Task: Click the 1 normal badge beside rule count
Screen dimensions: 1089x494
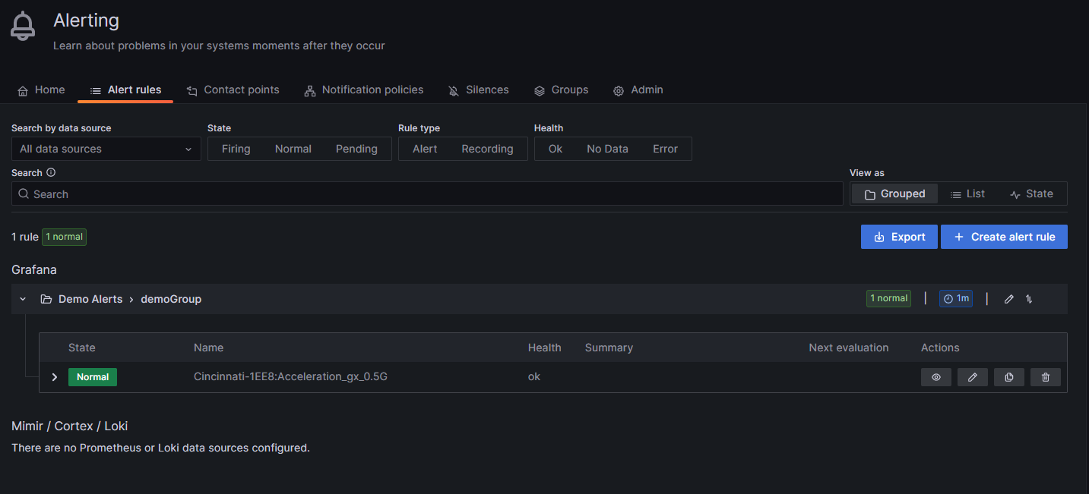Action: [64, 237]
